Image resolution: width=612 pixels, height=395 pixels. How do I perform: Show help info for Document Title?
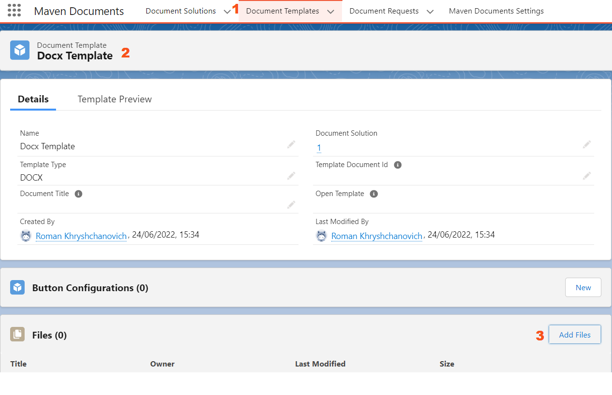tap(78, 194)
